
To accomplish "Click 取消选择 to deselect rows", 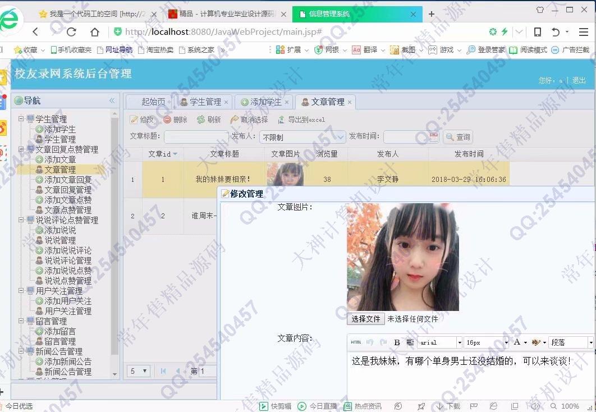I will click(x=235, y=120).
